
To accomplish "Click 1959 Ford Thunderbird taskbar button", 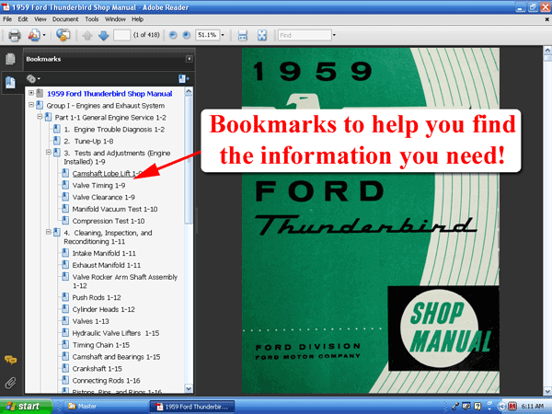I will pyautogui.click(x=191, y=407).
